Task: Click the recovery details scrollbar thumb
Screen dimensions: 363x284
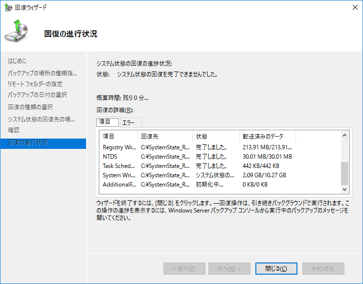Action: click(x=344, y=173)
